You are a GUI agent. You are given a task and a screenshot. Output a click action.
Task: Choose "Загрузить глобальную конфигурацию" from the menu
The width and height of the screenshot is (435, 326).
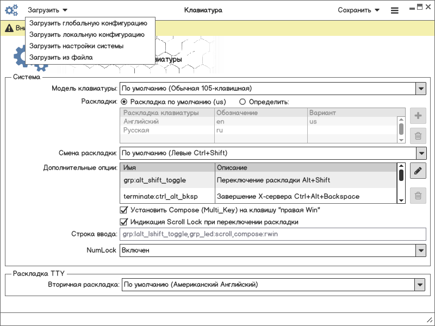click(x=88, y=23)
